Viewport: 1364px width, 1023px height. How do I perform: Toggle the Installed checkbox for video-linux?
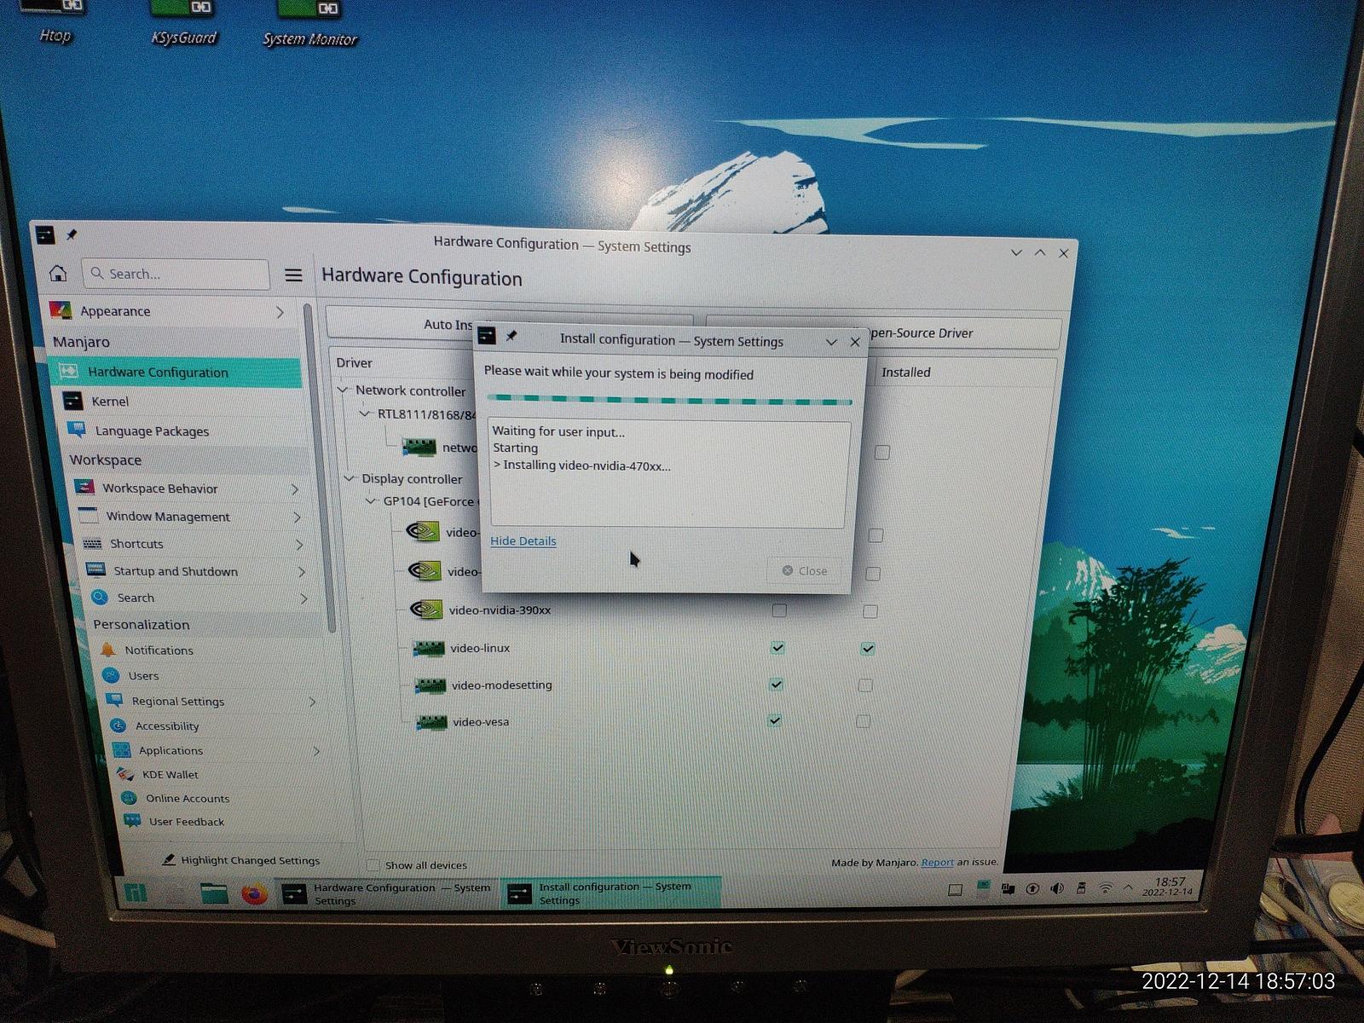tap(868, 649)
